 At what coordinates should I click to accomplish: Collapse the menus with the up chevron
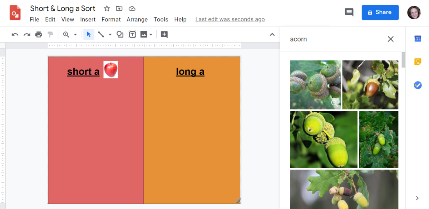click(272, 34)
